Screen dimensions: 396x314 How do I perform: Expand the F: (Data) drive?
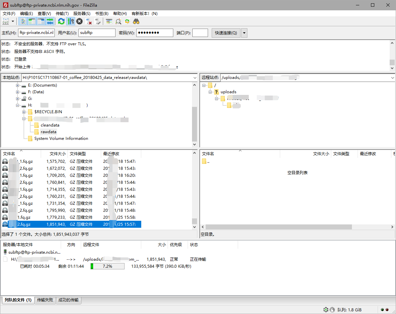point(17,92)
